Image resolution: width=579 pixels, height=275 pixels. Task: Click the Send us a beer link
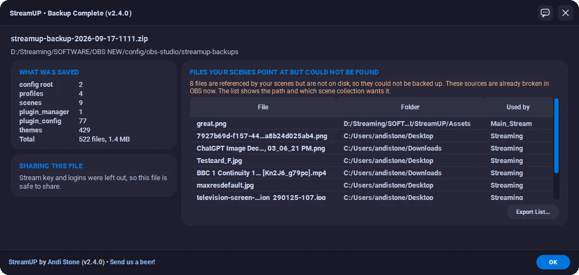click(132, 262)
